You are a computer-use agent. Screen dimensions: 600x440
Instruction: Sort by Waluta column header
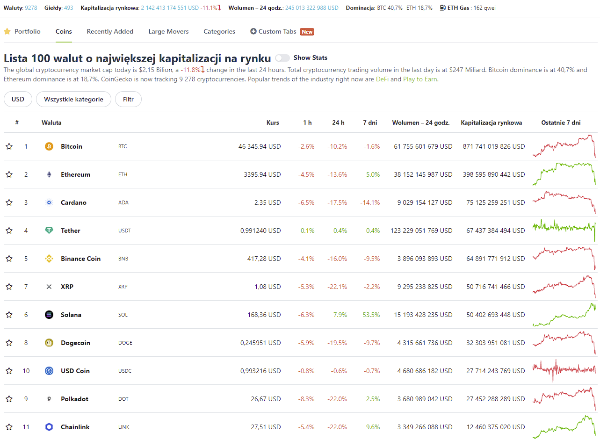(51, 123)
